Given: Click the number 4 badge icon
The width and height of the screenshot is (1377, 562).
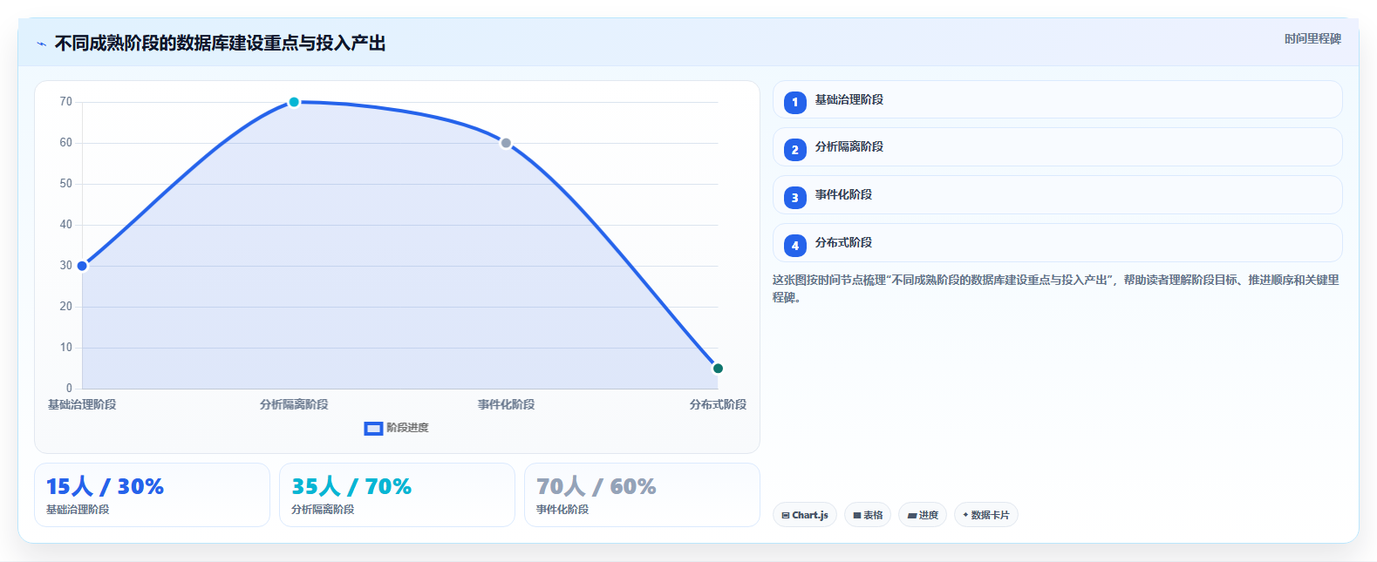Looking at the screenshot, I should pos(794,246).
